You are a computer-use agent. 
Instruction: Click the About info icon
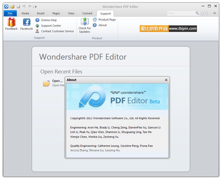click(95, 25)
